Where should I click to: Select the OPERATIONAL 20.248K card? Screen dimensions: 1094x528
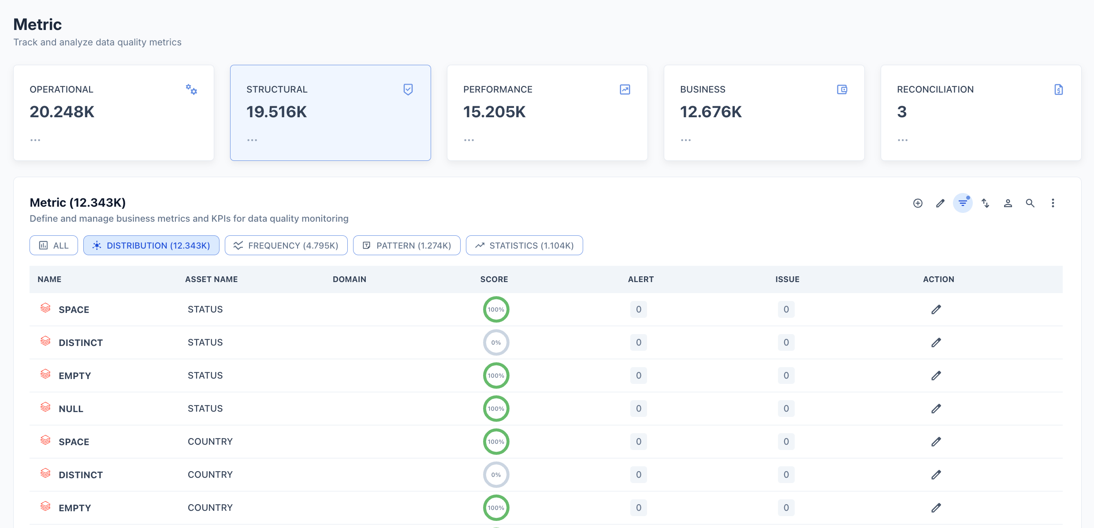coord(114,113)
